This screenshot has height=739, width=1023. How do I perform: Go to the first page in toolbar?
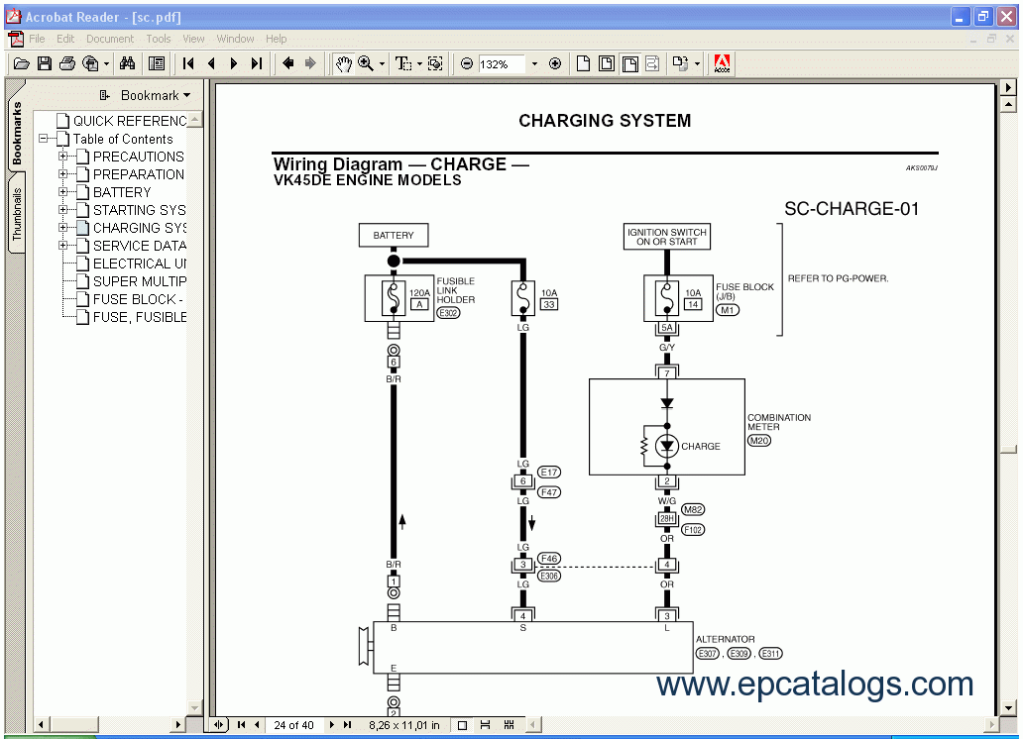click(x=188, y=63)
